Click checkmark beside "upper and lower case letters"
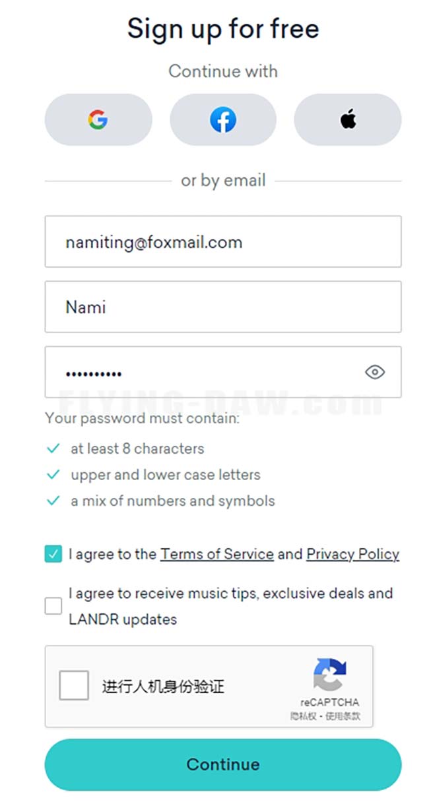 coord(53,475)
